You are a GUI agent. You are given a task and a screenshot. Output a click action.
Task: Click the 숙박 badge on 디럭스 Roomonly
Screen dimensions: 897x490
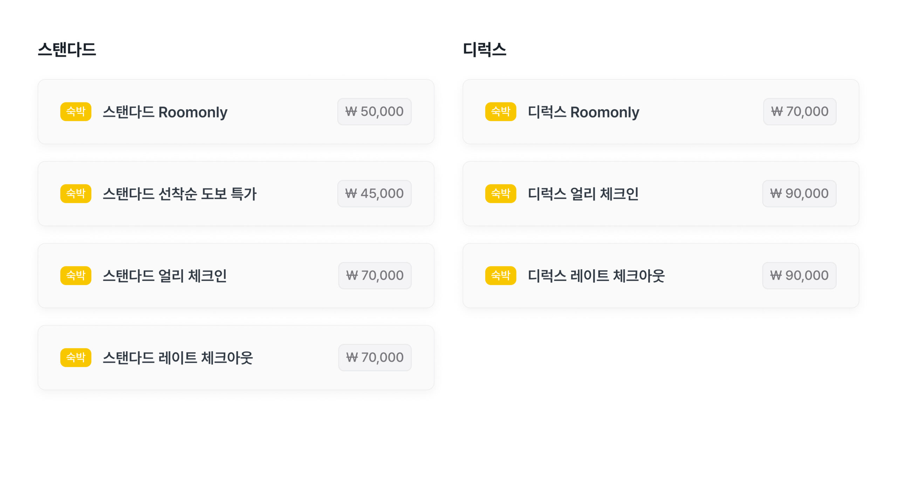(x=500, y=111)
